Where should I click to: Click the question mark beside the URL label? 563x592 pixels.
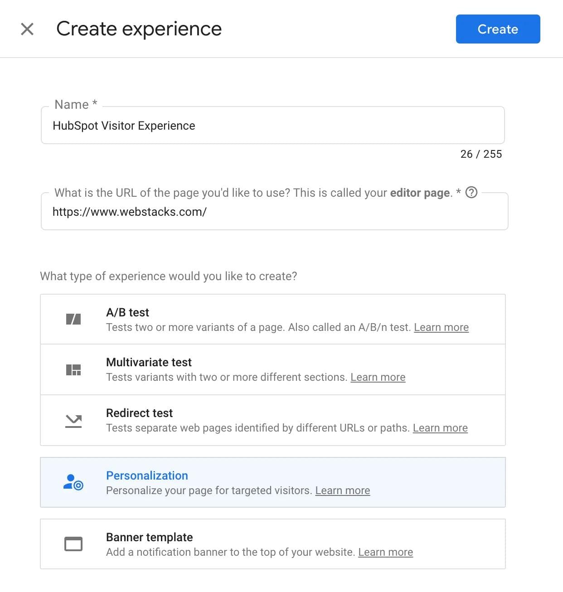[x=472, y=193]
